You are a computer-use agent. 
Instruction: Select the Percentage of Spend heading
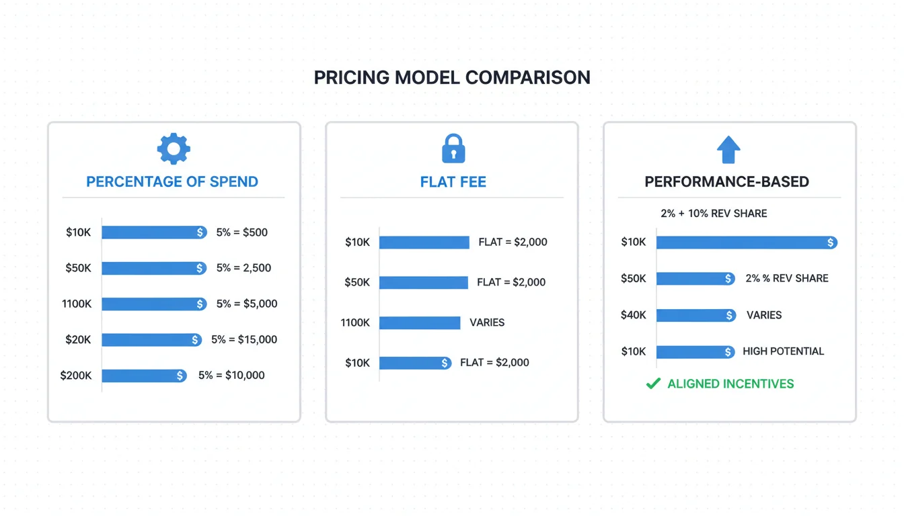point(172,181)
